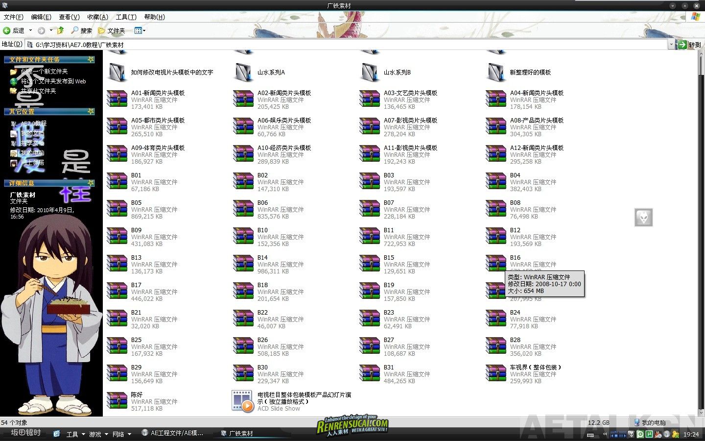Select the 新整理好的模板 folder icon
The image size is (705, 441).
pos(496,72)
